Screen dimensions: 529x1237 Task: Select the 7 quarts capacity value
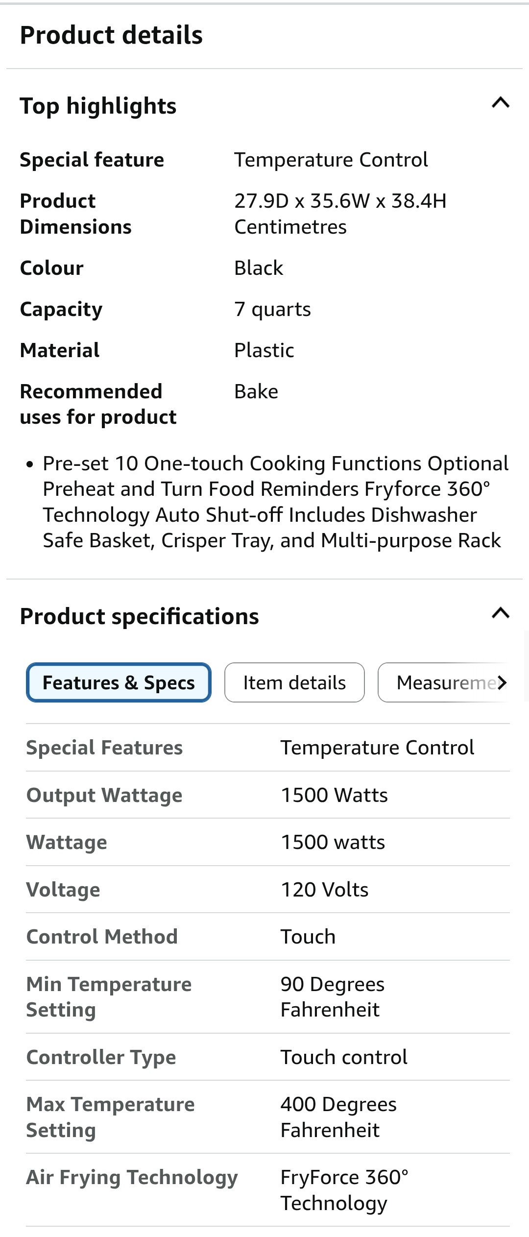click(272, 309)
